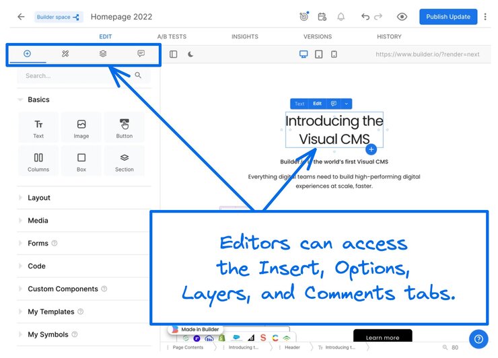This screenshot has width=498, height=358.
Task: Open help icon next to Custom Components
Action: coord(104,289)
